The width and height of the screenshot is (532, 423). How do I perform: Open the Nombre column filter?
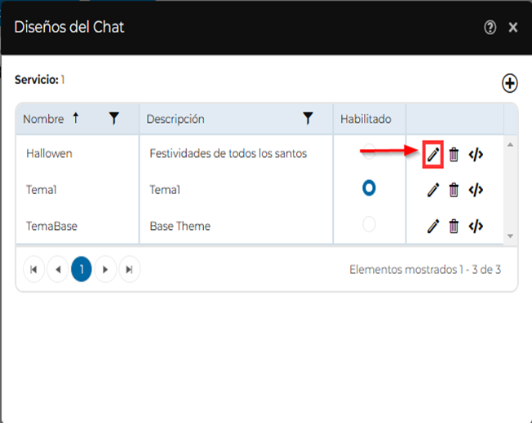114,119
